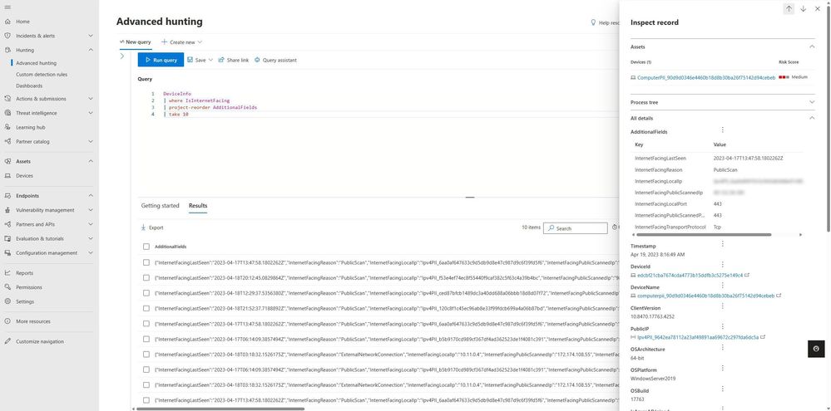This screenshot has height=411, width=831.
Task: Click the results Search box
Action: [x=576, y=228]
